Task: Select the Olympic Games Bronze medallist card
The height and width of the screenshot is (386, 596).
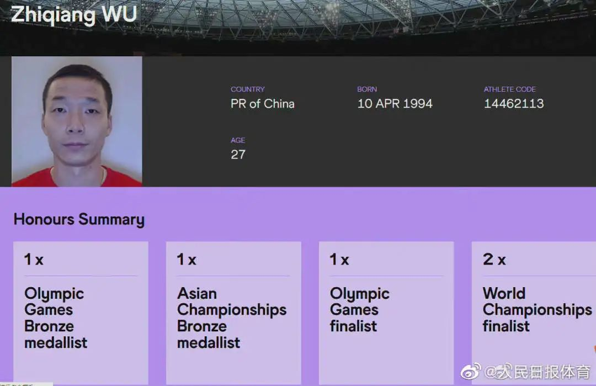Action: pyautogui.click(x=81, y=312)
